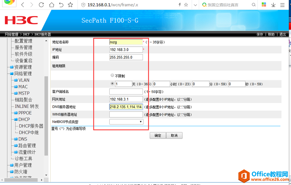Open 配置管理 in the sidebar
The image size is (291, 185).
pyautogui.click(x=23, y=41)
